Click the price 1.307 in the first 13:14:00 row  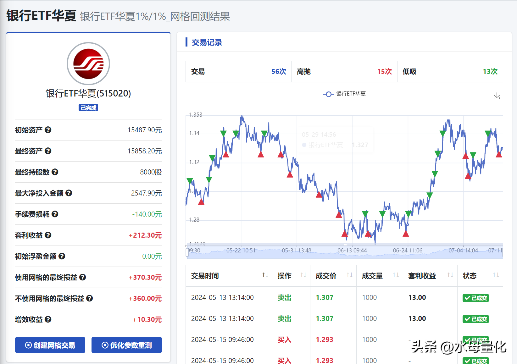(325, 297)
